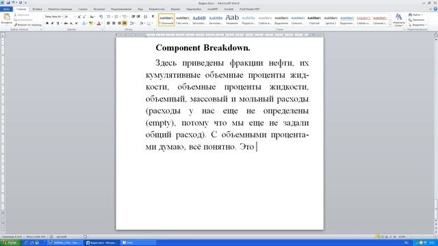Switch to the Insert (Вставка) ribbon tab

37,9
